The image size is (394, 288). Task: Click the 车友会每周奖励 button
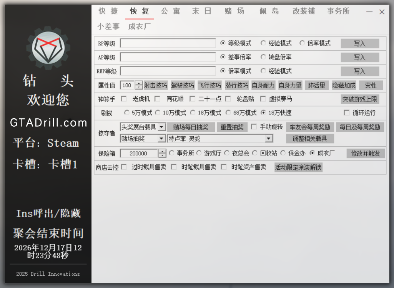(x=310, y=127)
